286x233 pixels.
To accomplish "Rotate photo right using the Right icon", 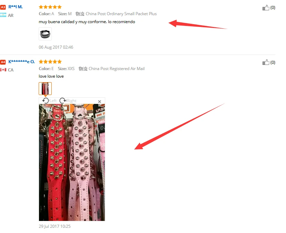I will 63,100.
